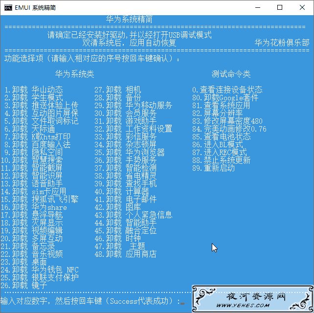This screenshot has height=313, width=314.
Task: Close the EMUI 系统精简 window
Action: [x=302, y=8]
